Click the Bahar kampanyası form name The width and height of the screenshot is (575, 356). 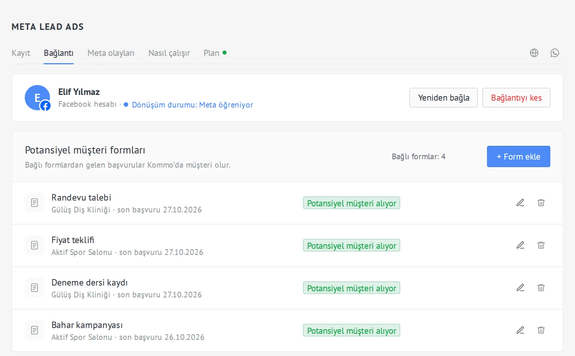87,325
